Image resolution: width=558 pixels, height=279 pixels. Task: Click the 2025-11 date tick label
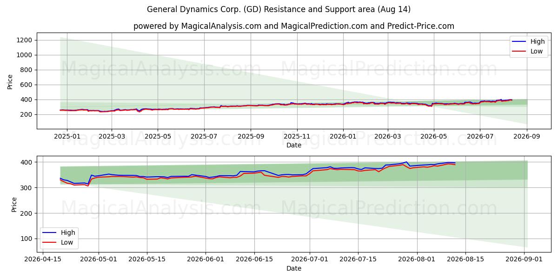(297, 137)
